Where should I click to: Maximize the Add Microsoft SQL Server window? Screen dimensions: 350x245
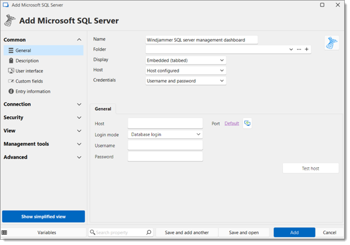pyautogui.click(x=322, y=5)
